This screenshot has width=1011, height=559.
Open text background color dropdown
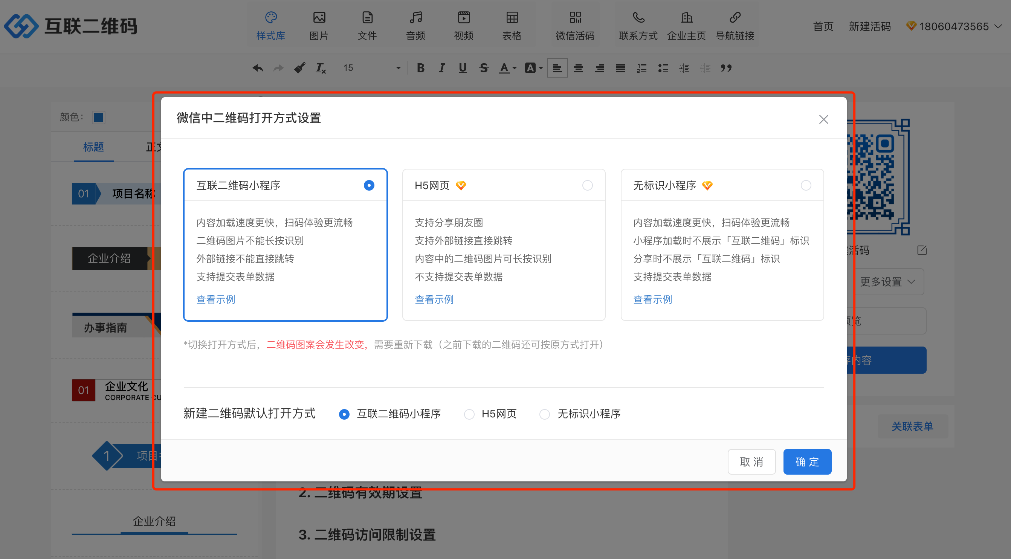[x=541, y=68]
